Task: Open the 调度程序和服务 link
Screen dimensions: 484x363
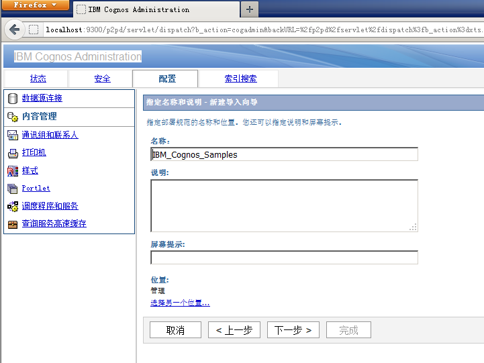Action: point(50,206)
